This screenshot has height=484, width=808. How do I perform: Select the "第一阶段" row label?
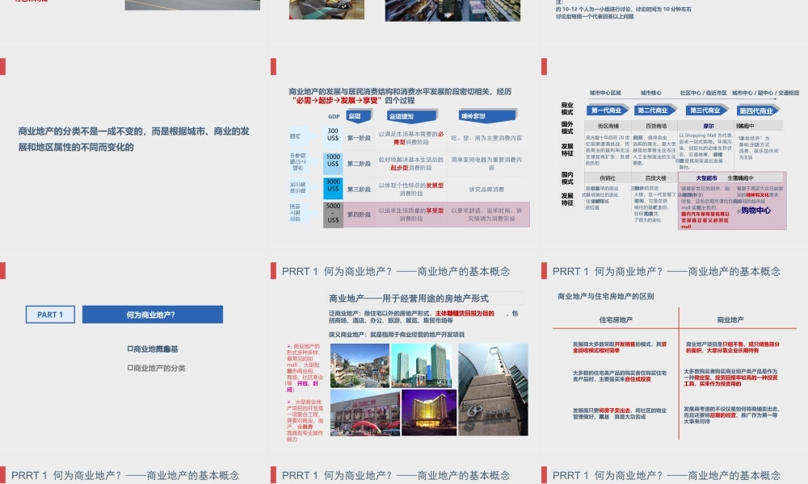pyautogui.click(x=359, y=138)
